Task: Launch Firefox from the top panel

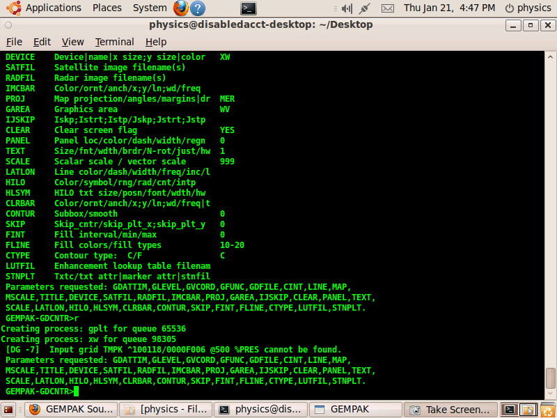Action: point(180,8)
